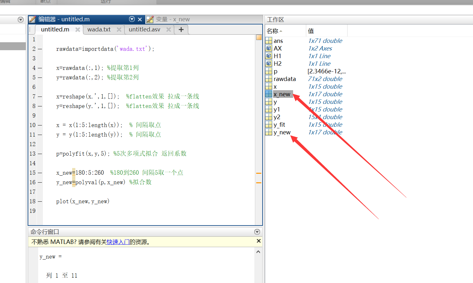This screenshot has width=473, height=283.
Task: Open the editor panel actions menu arrow
Action: pyautogui.click(x=132, y=19)
